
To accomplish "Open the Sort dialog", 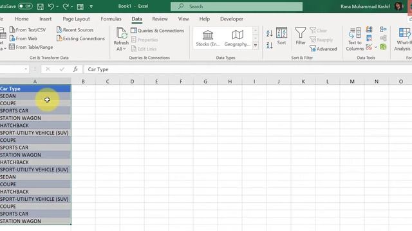I will click(x=281, y=36).
